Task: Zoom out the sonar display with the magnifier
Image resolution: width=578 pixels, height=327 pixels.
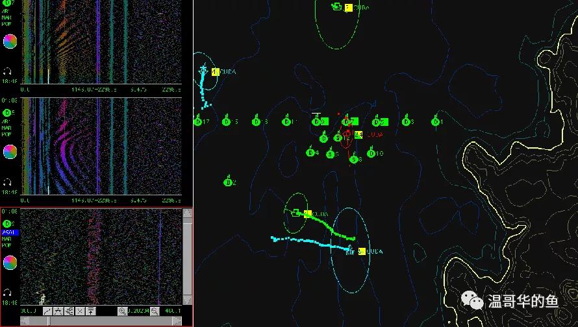Action: click(x=155, y=311)
